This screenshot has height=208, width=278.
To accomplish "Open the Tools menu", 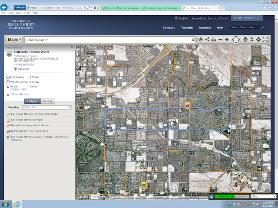I will [27, 13].
